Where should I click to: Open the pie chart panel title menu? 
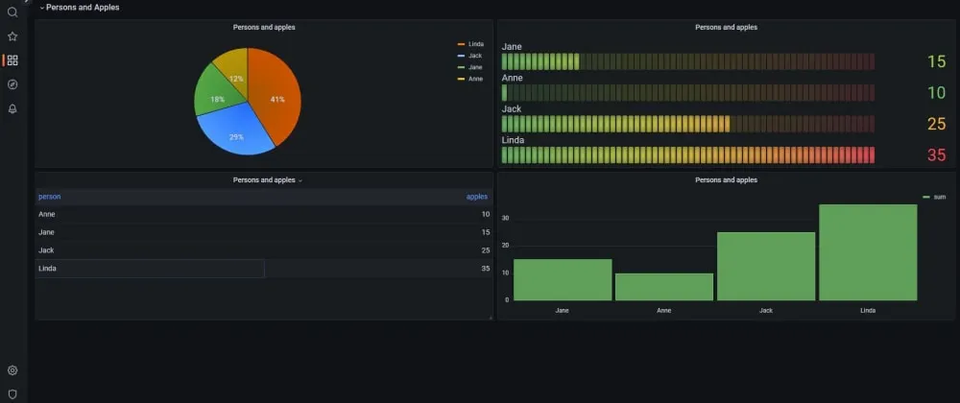[x=264, y=28]
